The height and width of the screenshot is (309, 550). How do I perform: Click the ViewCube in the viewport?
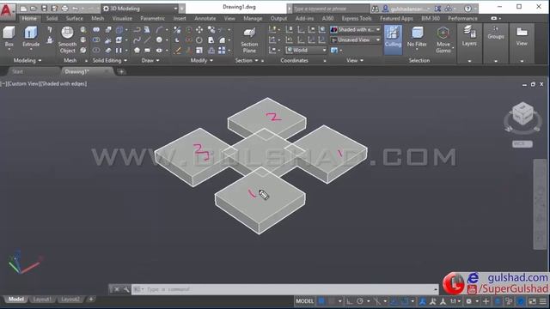point(522,114)
